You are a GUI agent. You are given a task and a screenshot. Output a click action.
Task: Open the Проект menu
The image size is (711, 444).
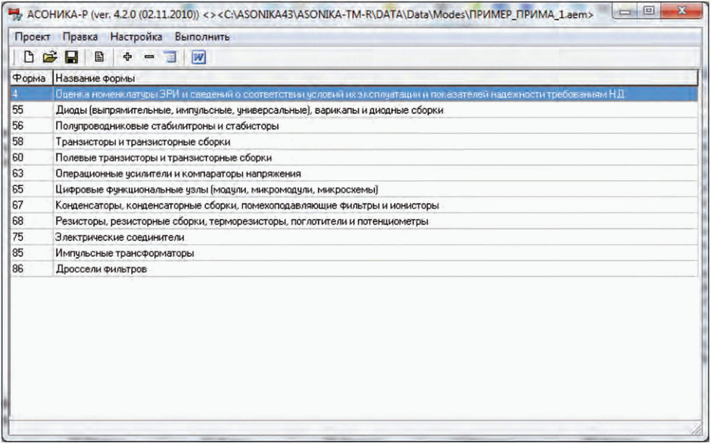coord(32,37)
